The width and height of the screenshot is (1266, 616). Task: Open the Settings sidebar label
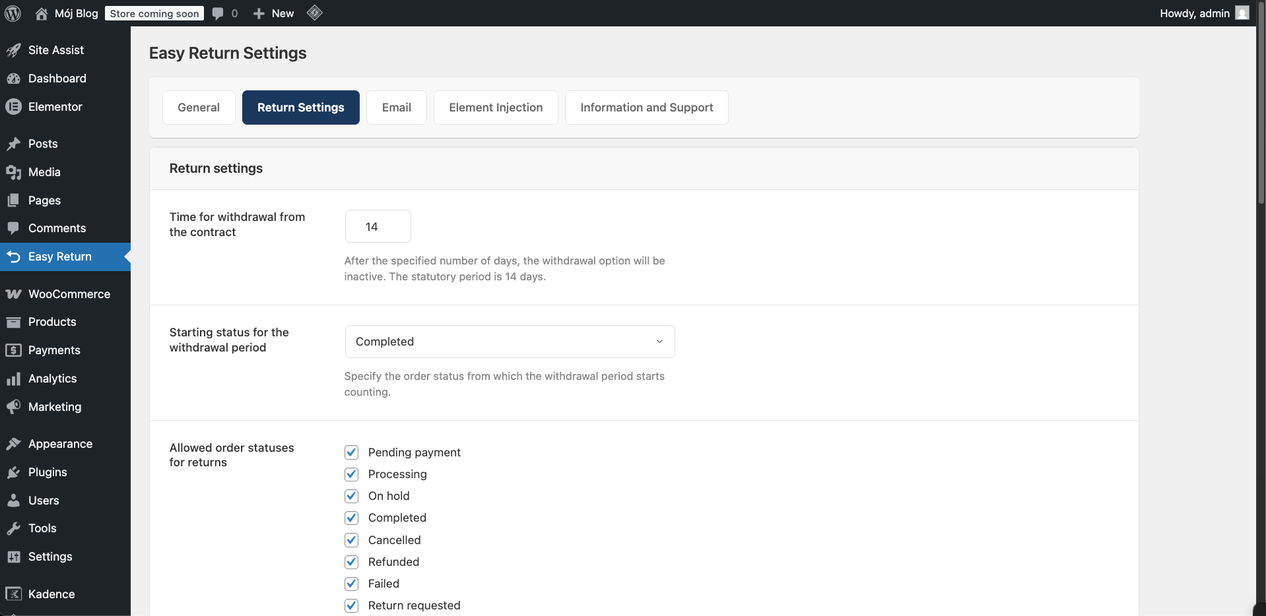click(x=50, y=557)
